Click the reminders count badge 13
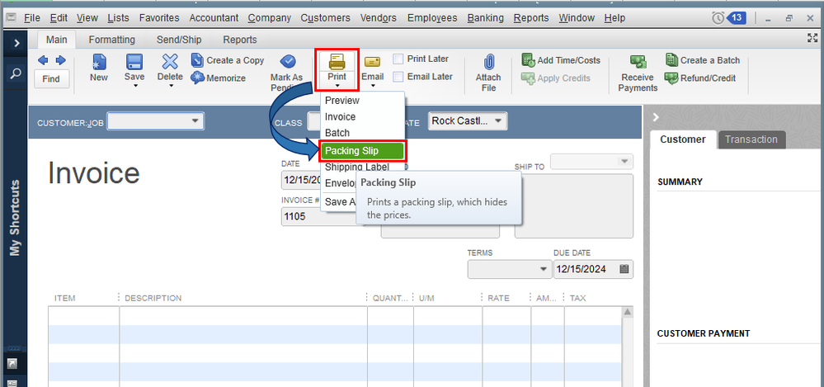This screenshot has width=824, height=387. [737, 18]
